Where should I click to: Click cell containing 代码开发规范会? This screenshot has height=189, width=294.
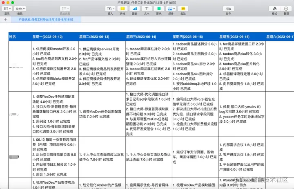pos(149,114)
